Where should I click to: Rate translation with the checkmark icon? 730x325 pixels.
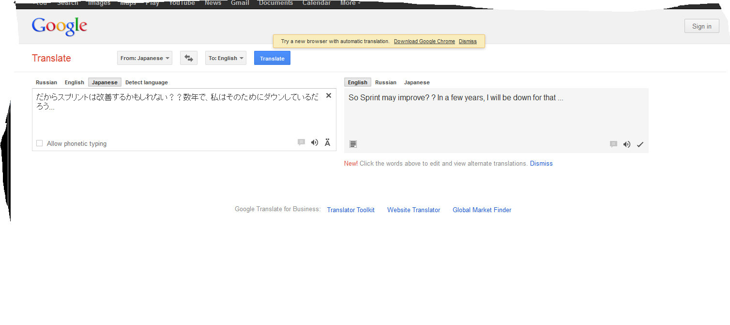click(x=640, y=144)
